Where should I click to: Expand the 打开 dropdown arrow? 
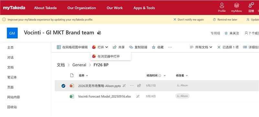click(x=107, y=47)
